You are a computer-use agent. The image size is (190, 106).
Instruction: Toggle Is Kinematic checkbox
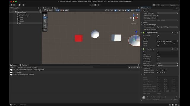click(157, 61)
